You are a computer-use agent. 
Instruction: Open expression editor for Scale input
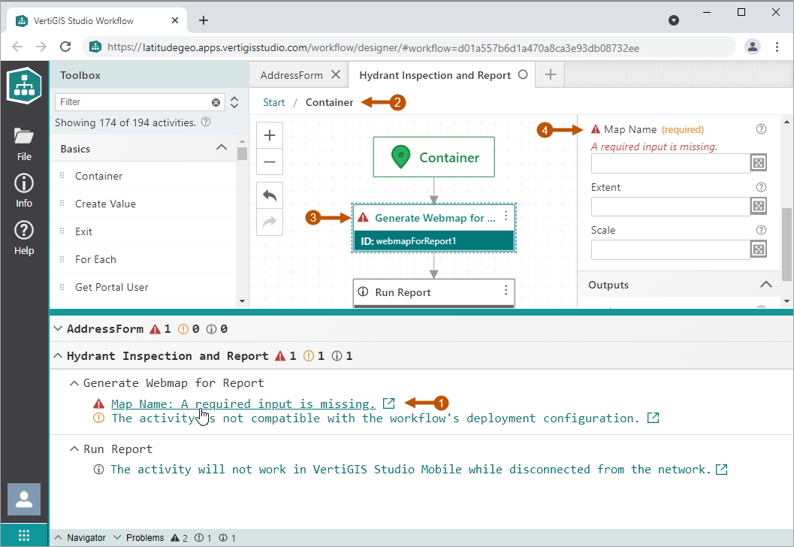point(759,249)
